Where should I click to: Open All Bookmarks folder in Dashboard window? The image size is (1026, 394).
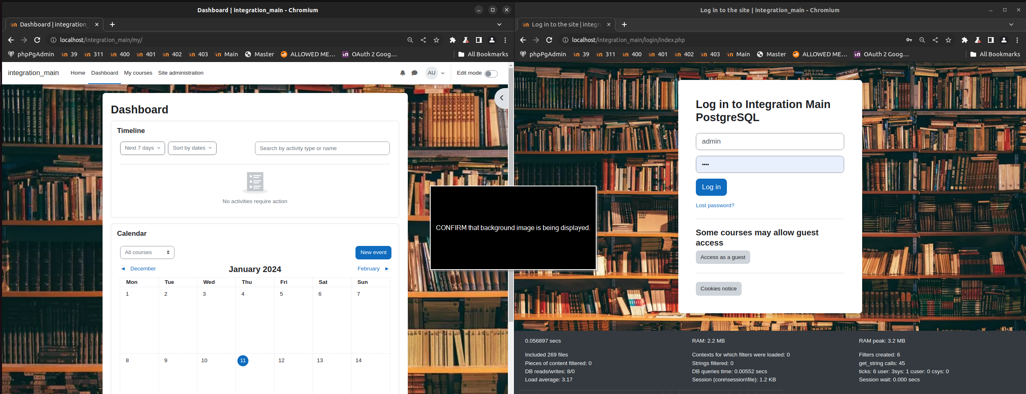[x=483, y=54]
